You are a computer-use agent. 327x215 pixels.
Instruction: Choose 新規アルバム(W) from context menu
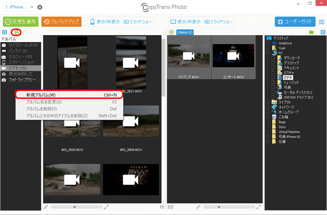pos(69,95)
